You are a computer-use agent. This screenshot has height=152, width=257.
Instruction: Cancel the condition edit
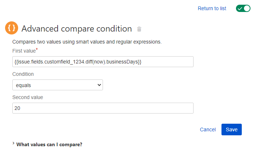(208, 130)
